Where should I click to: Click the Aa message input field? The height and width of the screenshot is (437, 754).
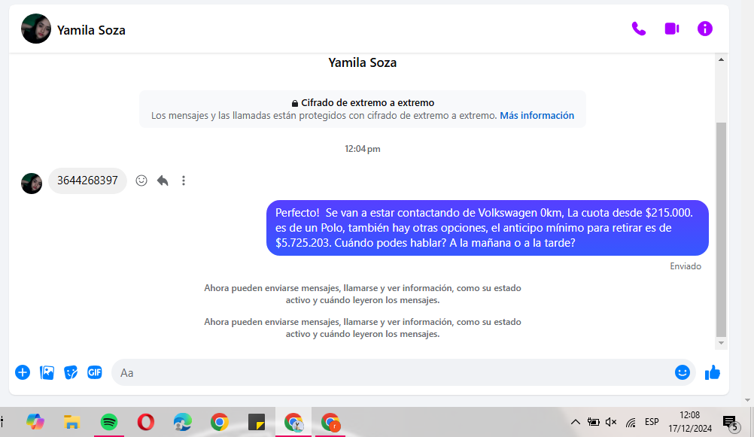(391, 372)
